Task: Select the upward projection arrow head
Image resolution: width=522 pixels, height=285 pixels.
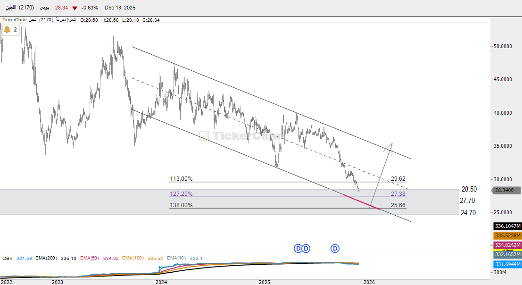Action: 391,144
